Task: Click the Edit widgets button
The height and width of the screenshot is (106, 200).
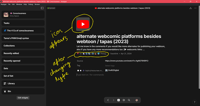Action: [23, 98]
